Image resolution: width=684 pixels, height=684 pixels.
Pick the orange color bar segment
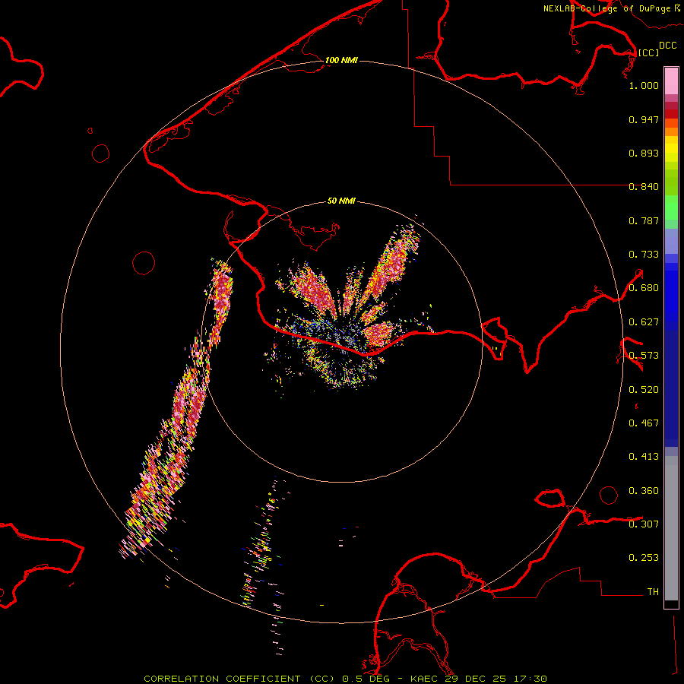click(671, 131)
